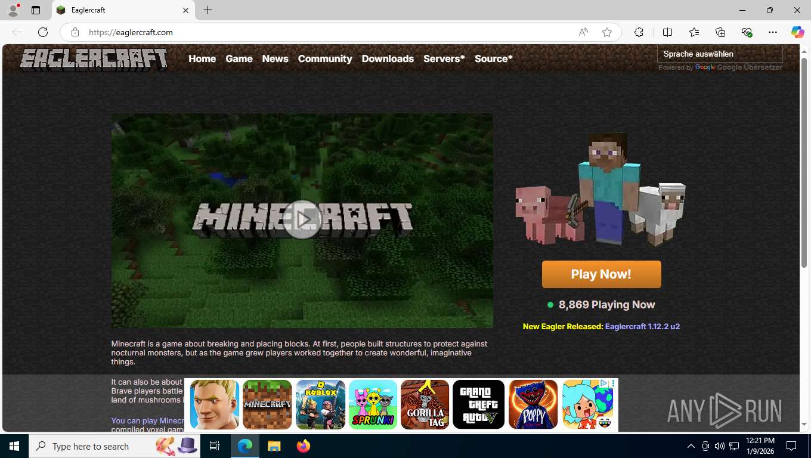Open the Grand Theft Auto V thumbnail
Image resolution: width=811 pixels, height=458 pixels.
pos(478,404)
